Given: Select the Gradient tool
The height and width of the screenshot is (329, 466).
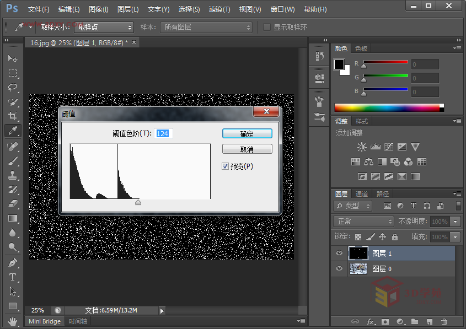Looking at the screenshot, I should tap(13, 219).
